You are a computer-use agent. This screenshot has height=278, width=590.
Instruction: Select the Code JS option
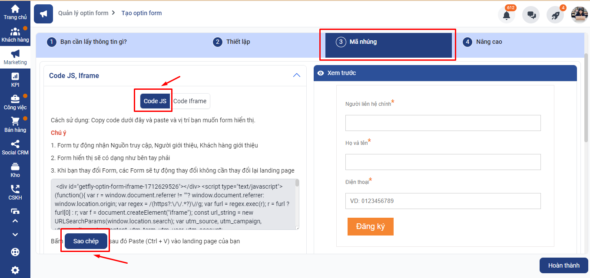[x=155, y=101]
